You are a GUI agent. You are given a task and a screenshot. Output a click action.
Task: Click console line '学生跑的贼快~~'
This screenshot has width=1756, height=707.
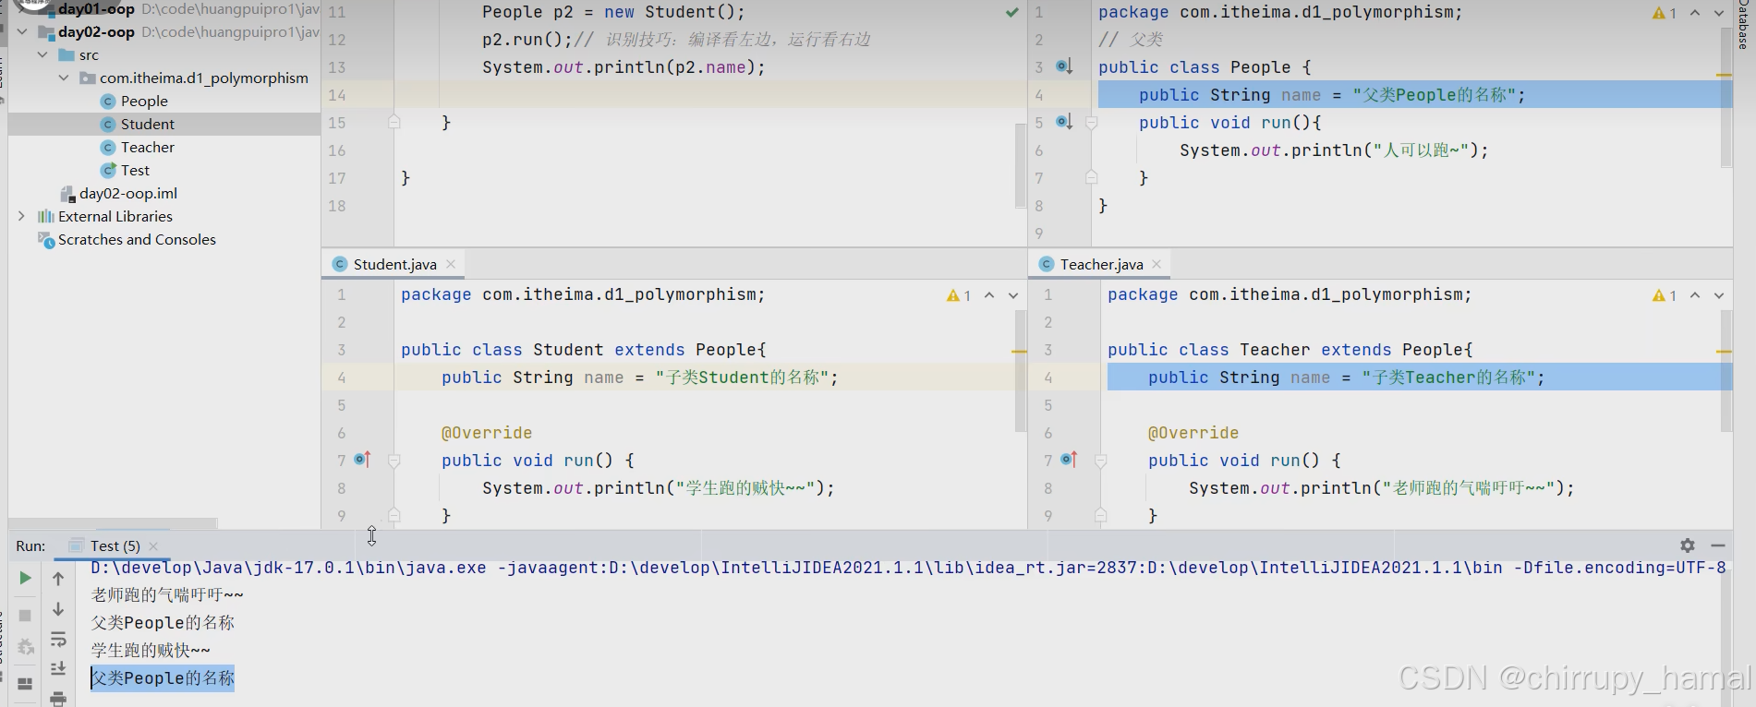pyautogui.click(x=151, y=651)
